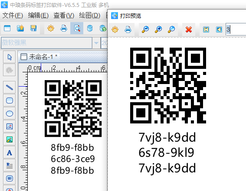Close print preview with the red X
Screen dimensions: 246x191
[x=189, y=29]
